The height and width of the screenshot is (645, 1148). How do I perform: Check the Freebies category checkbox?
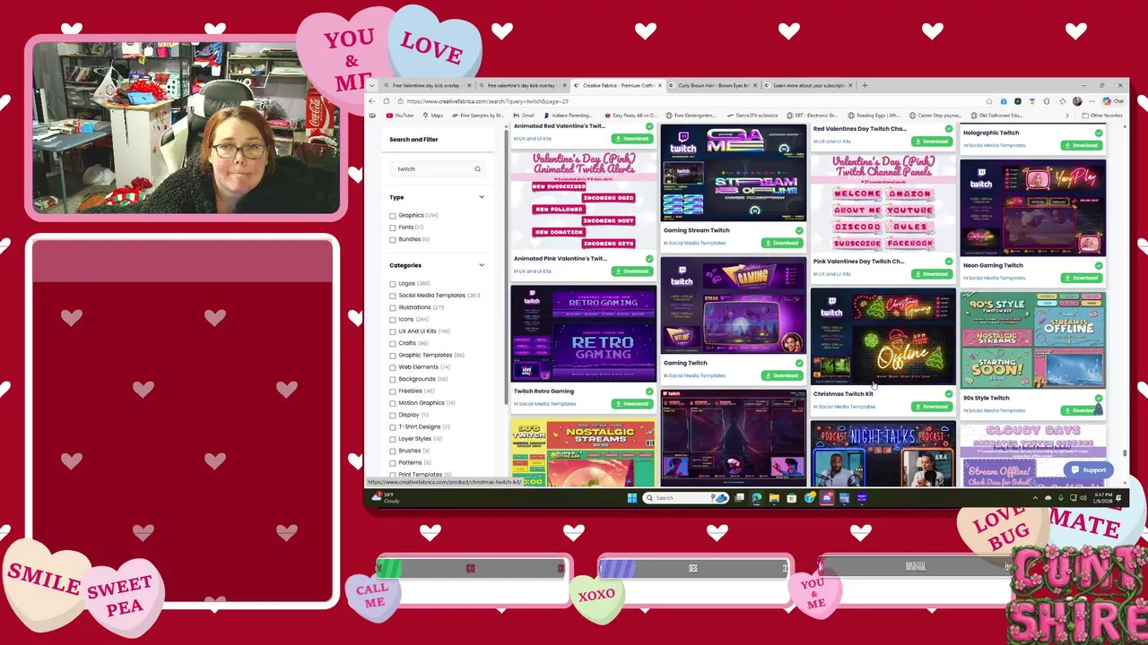tap(393, 391)
